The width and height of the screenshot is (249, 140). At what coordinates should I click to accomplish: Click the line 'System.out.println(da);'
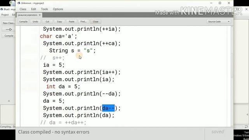tap(79, 115)
